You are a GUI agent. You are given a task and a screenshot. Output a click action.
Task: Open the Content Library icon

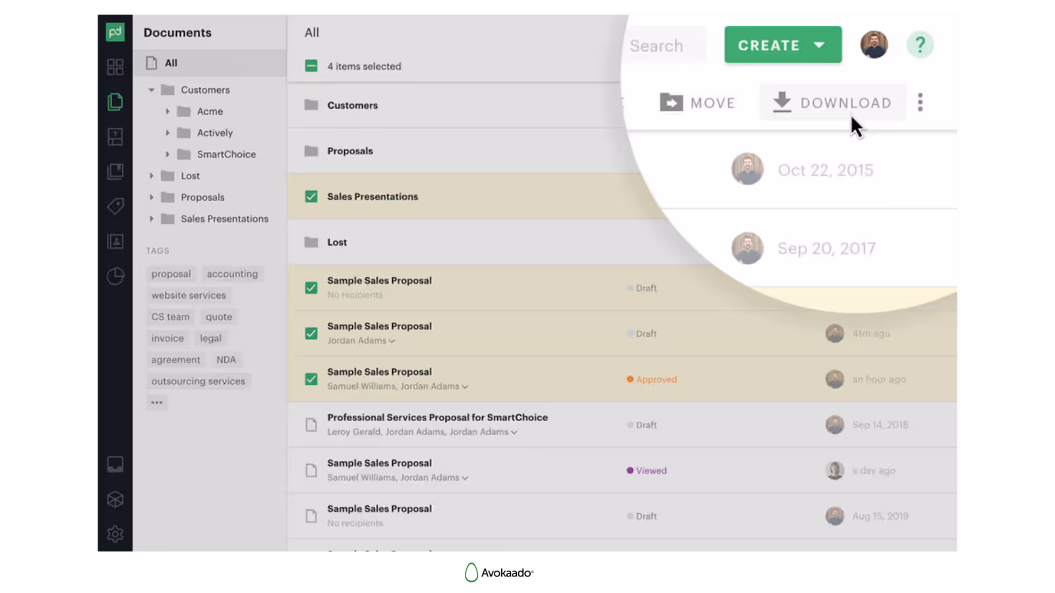click(115, 171)
